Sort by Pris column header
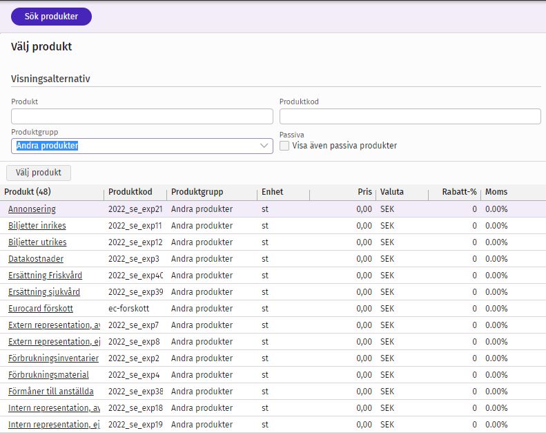This screenshot has width=546, height=433. [x=364, y=192]
